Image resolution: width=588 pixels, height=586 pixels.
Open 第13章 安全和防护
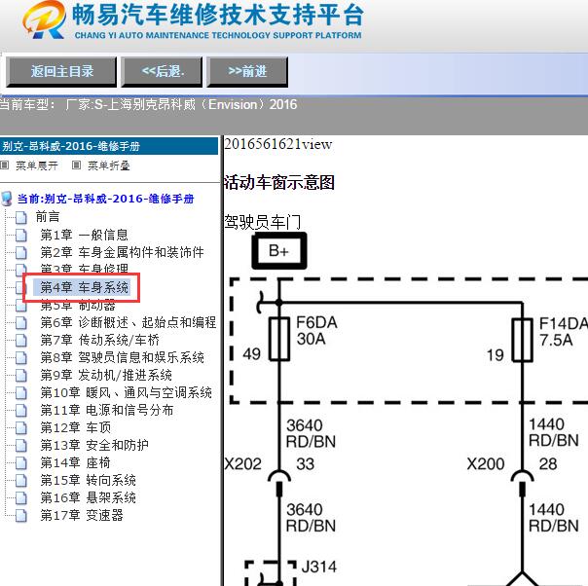(94, 445)
